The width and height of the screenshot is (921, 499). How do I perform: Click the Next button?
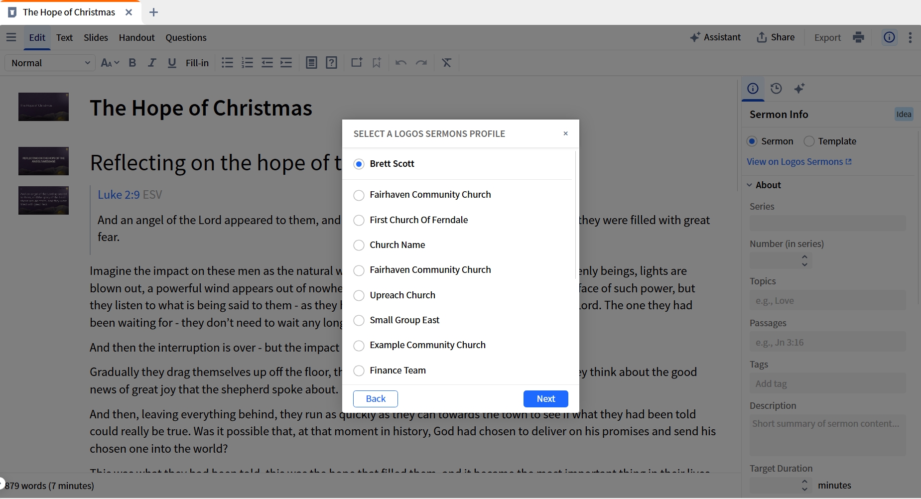click(545, 399)
